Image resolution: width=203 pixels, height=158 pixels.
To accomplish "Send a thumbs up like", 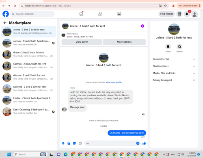I will point(144,143).
